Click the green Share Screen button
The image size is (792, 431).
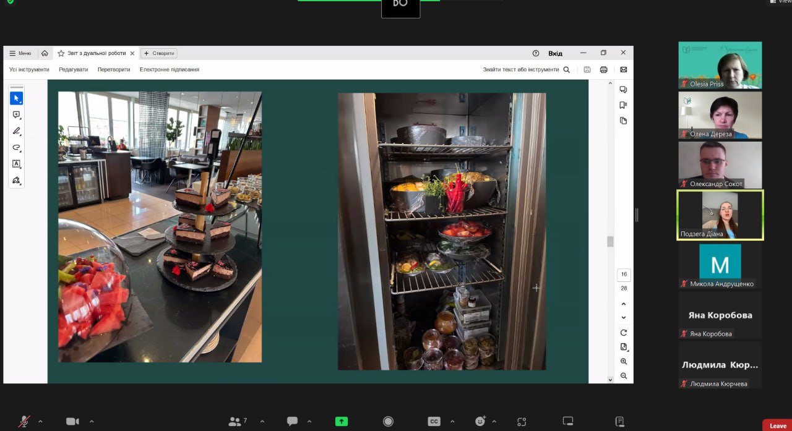pos(342,422)
